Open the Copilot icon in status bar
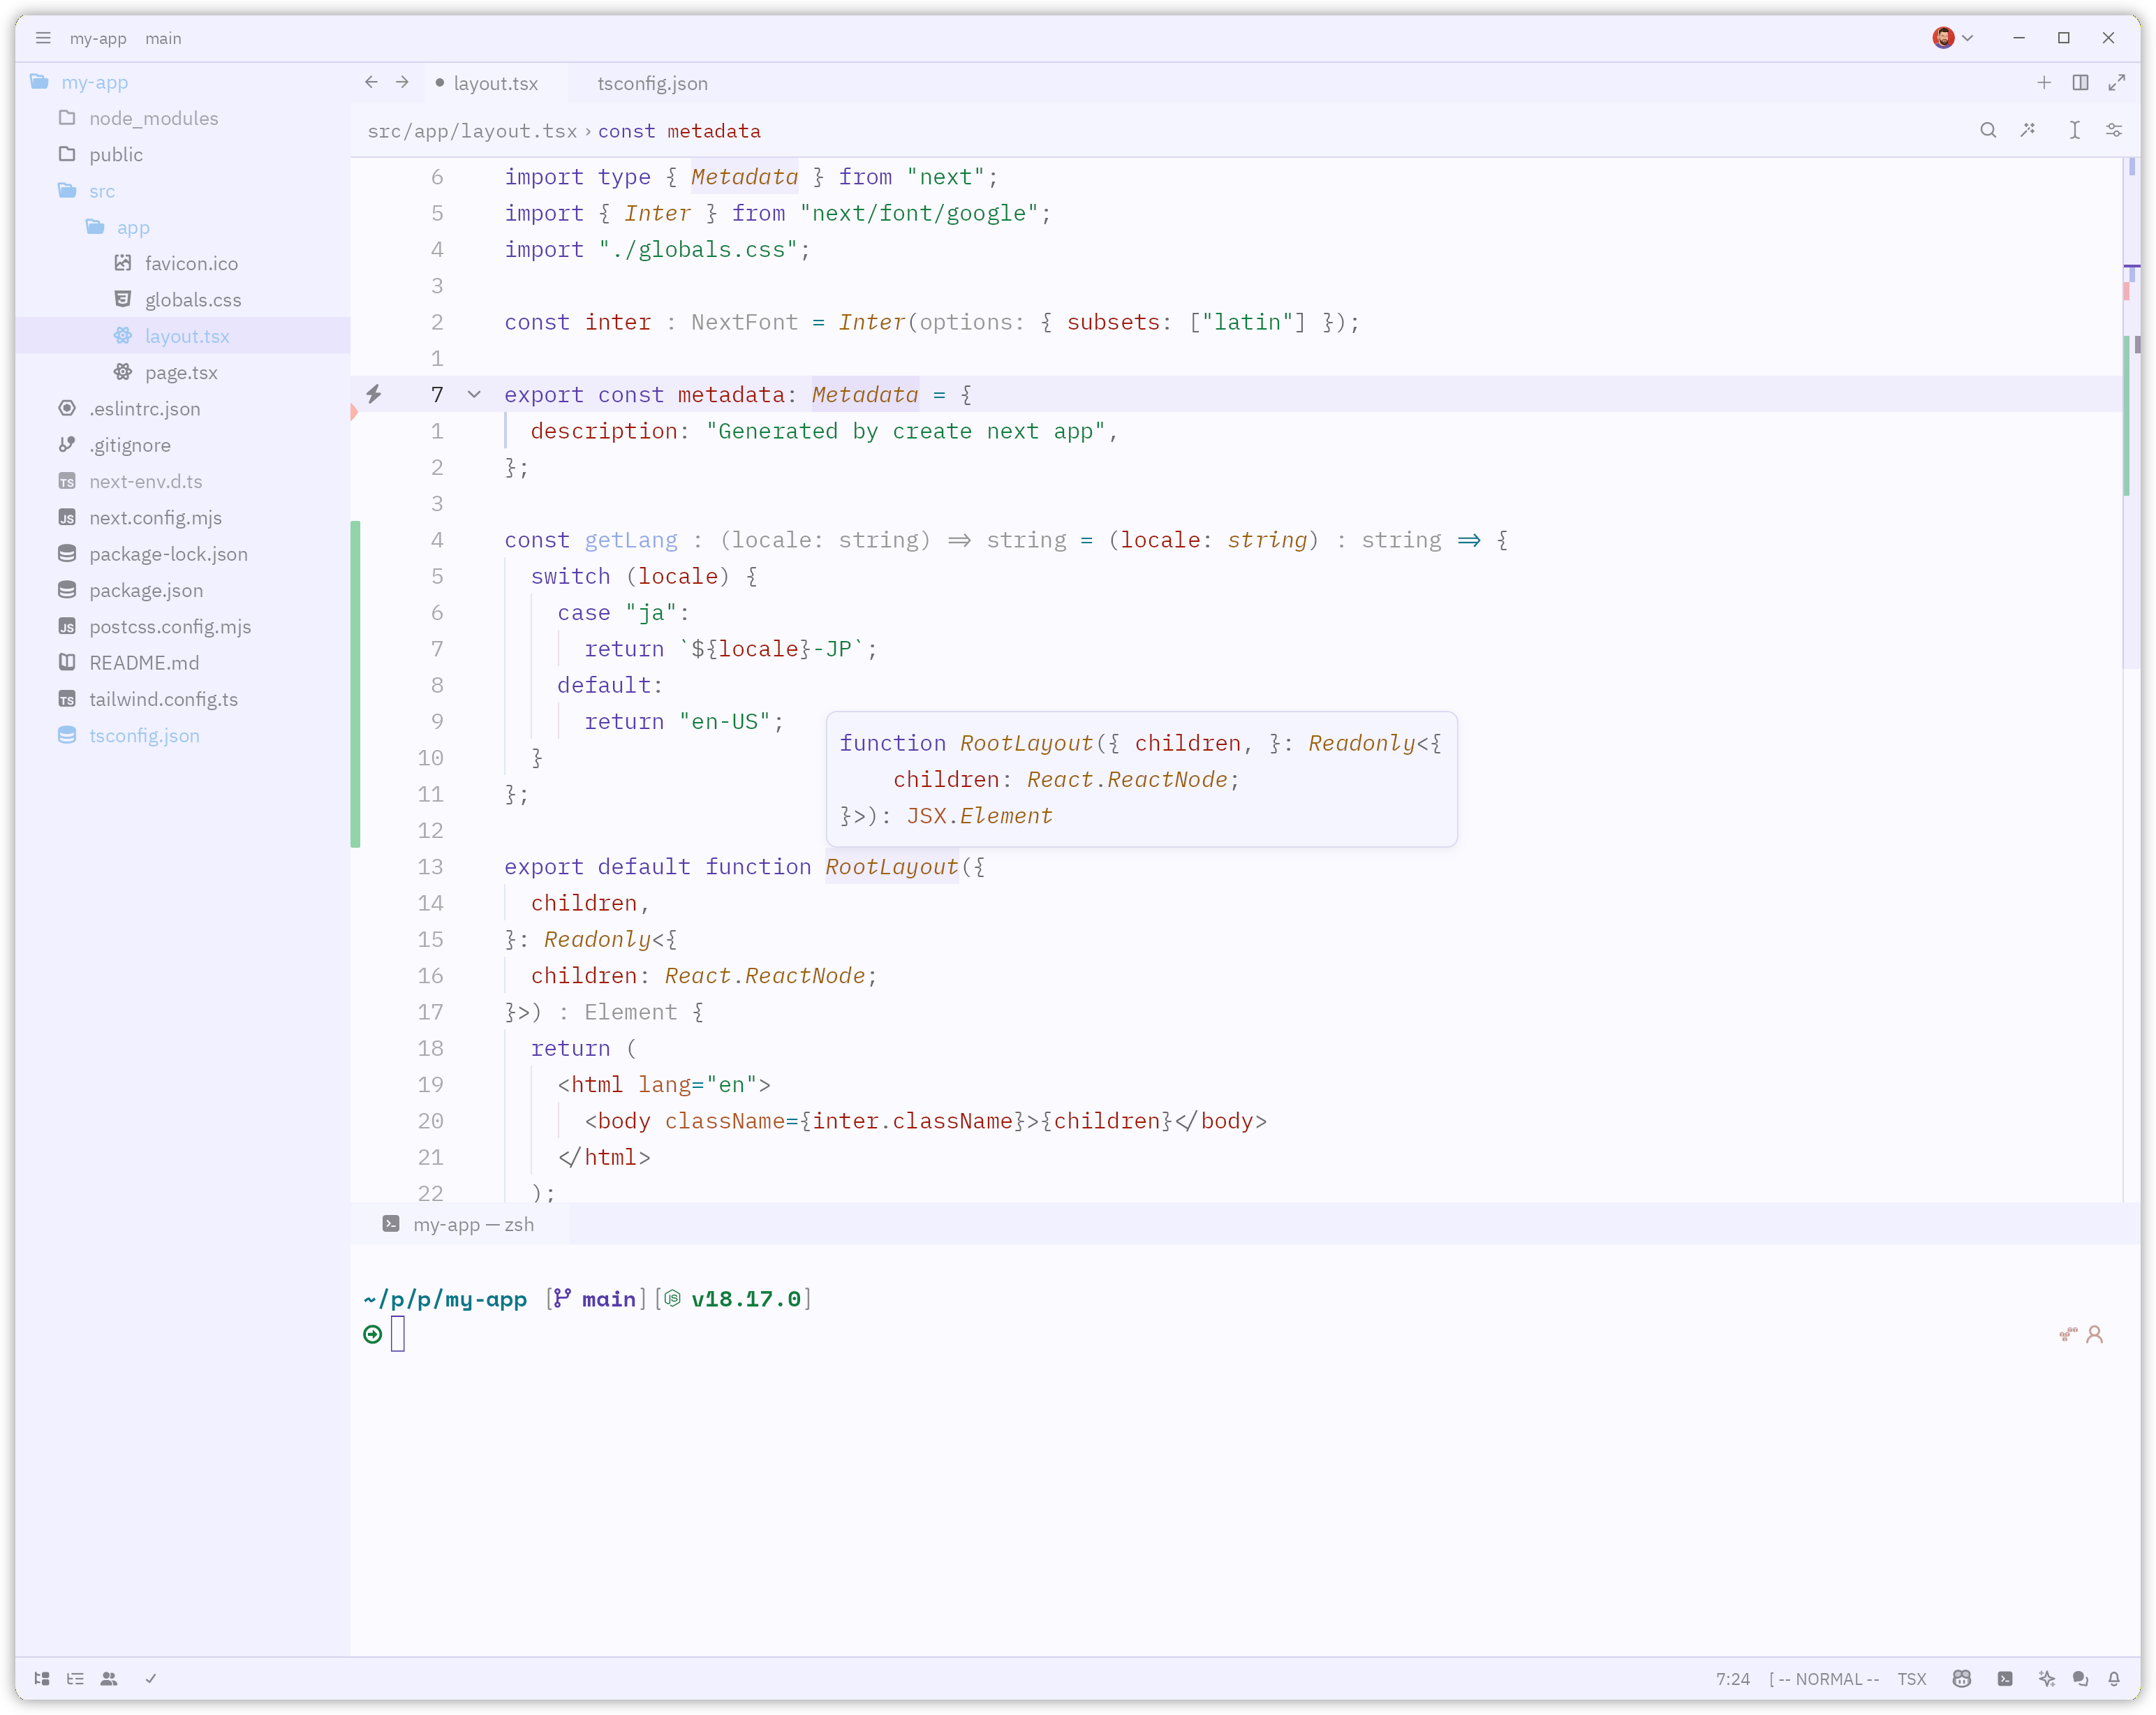2156x1715 pixels. coord(1961,1679)
